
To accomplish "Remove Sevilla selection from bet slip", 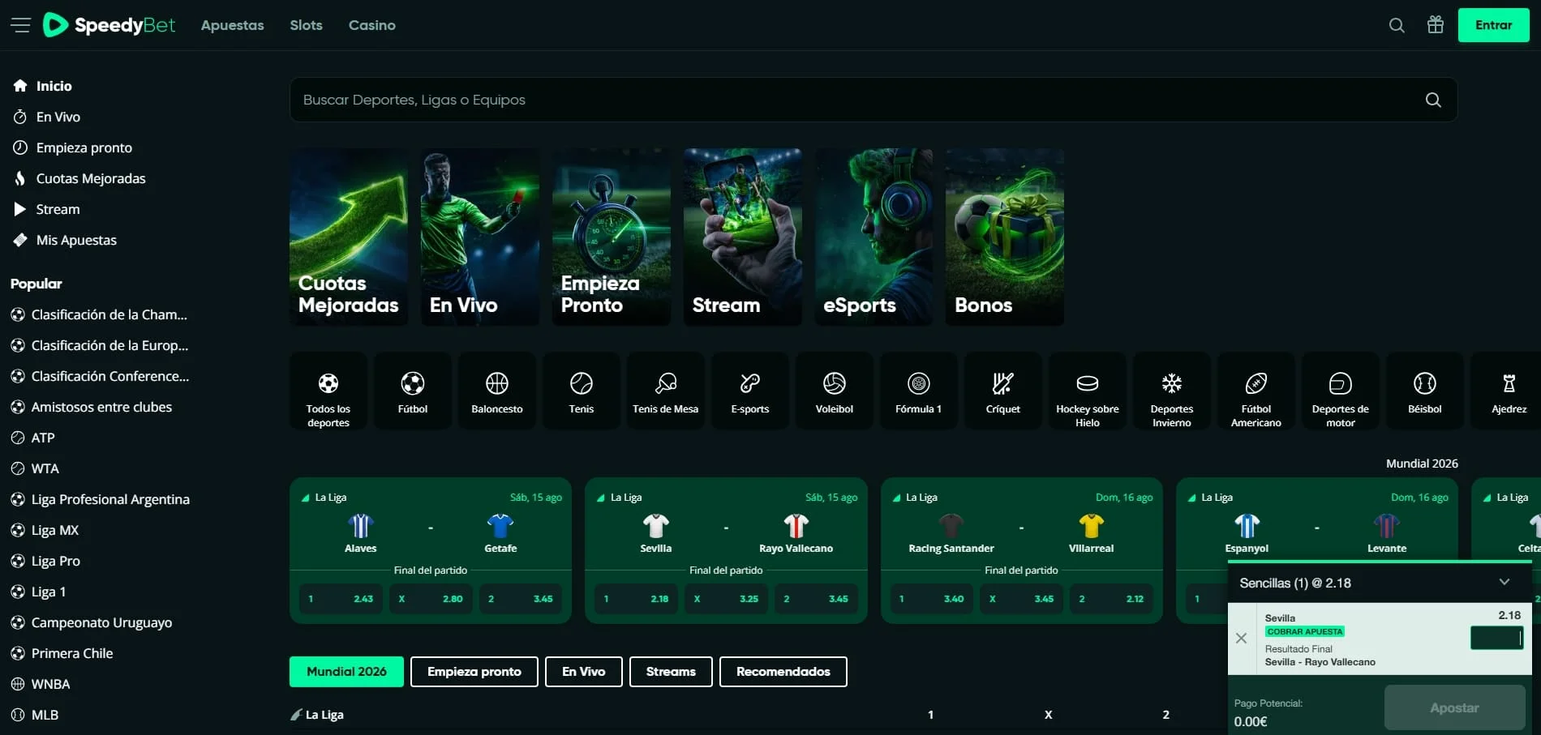I will tap(1241, 639).
